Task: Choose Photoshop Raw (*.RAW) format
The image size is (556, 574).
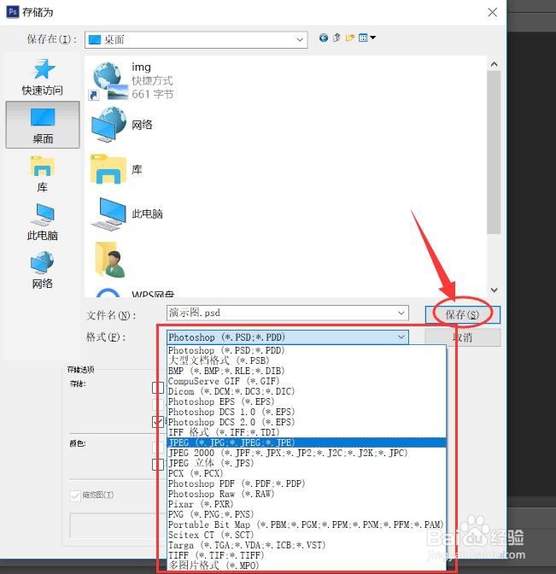Action: [x=307, y=494]
